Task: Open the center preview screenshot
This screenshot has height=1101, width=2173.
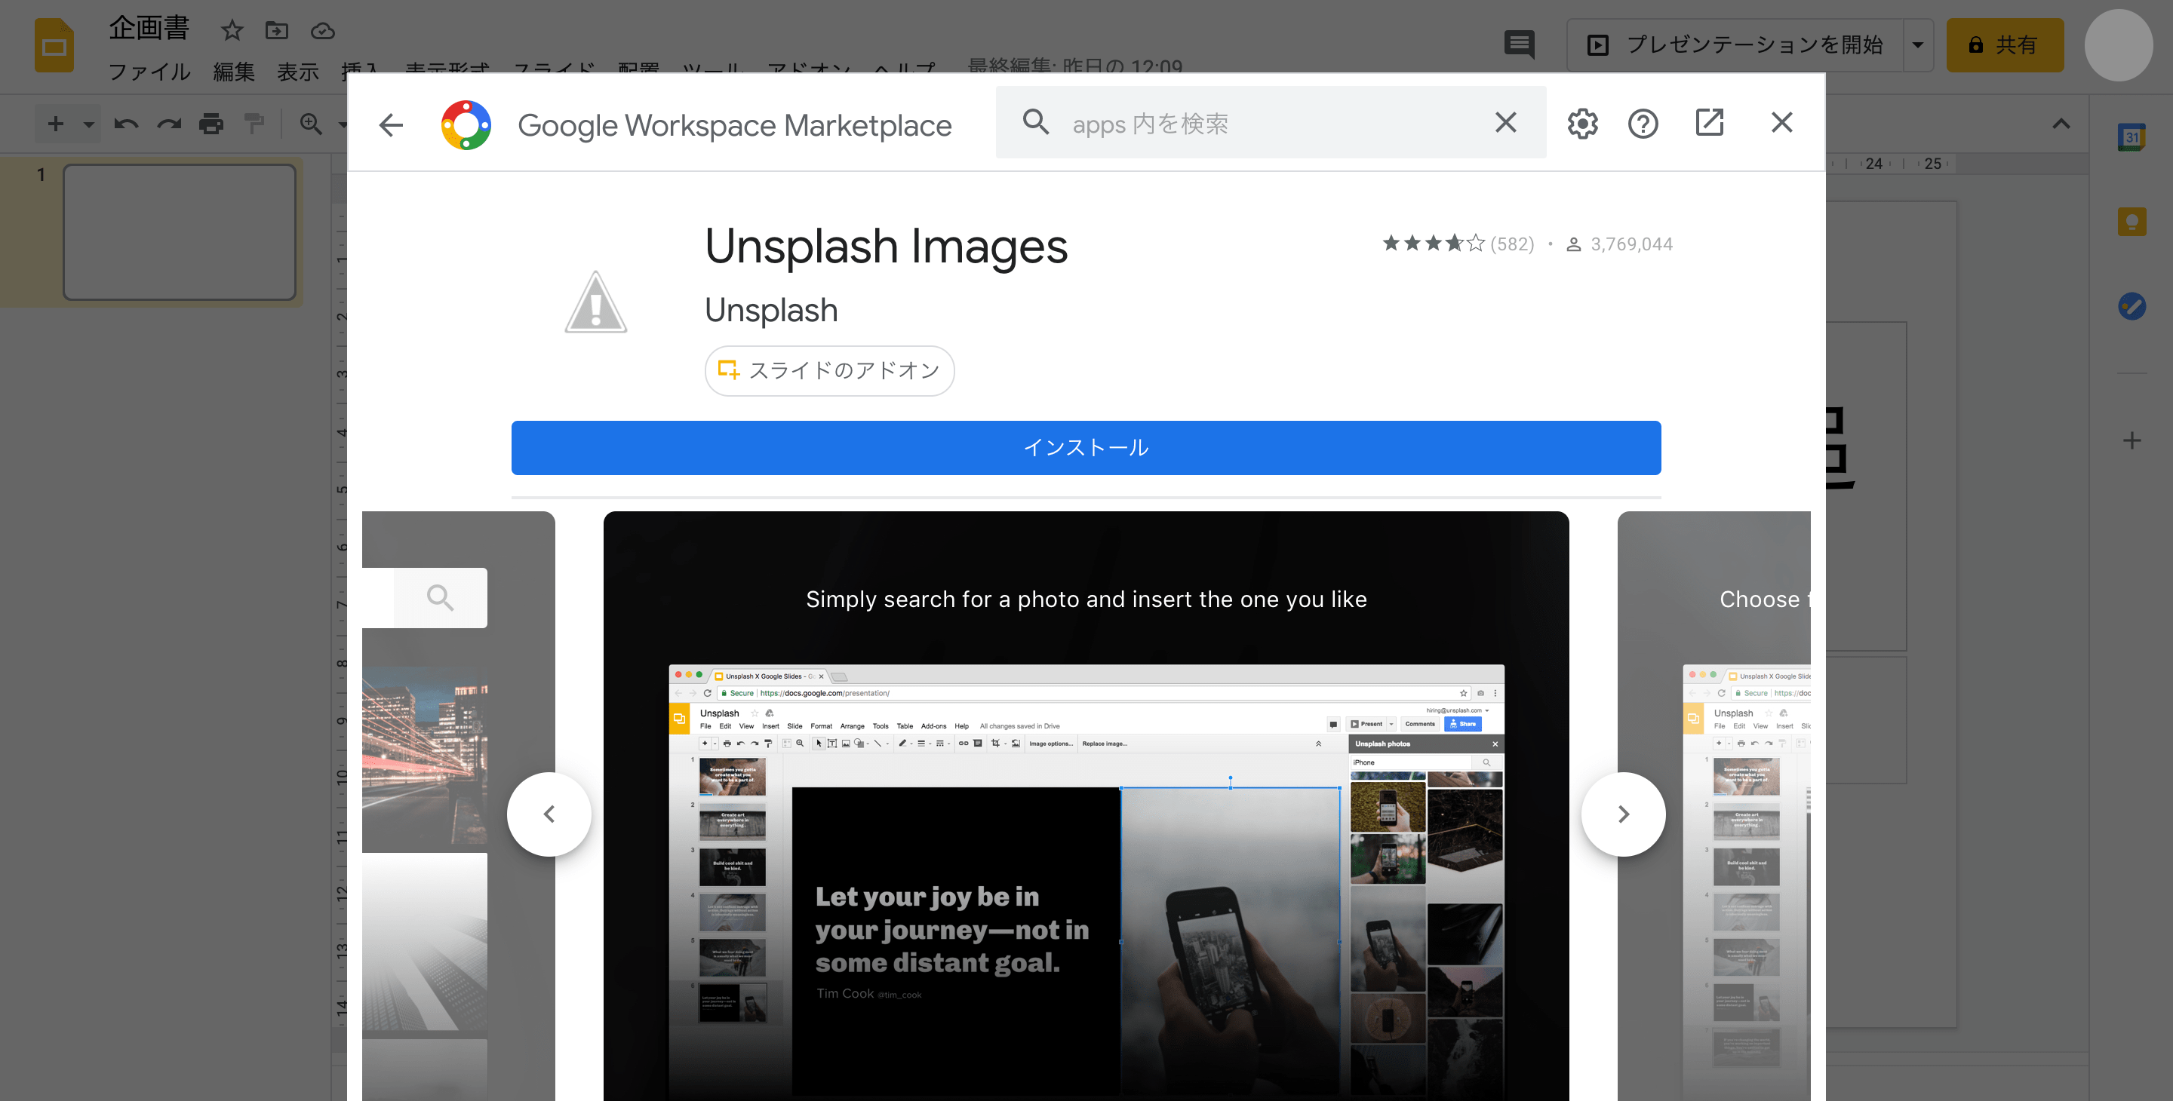Action: [x=1086, y=805]
